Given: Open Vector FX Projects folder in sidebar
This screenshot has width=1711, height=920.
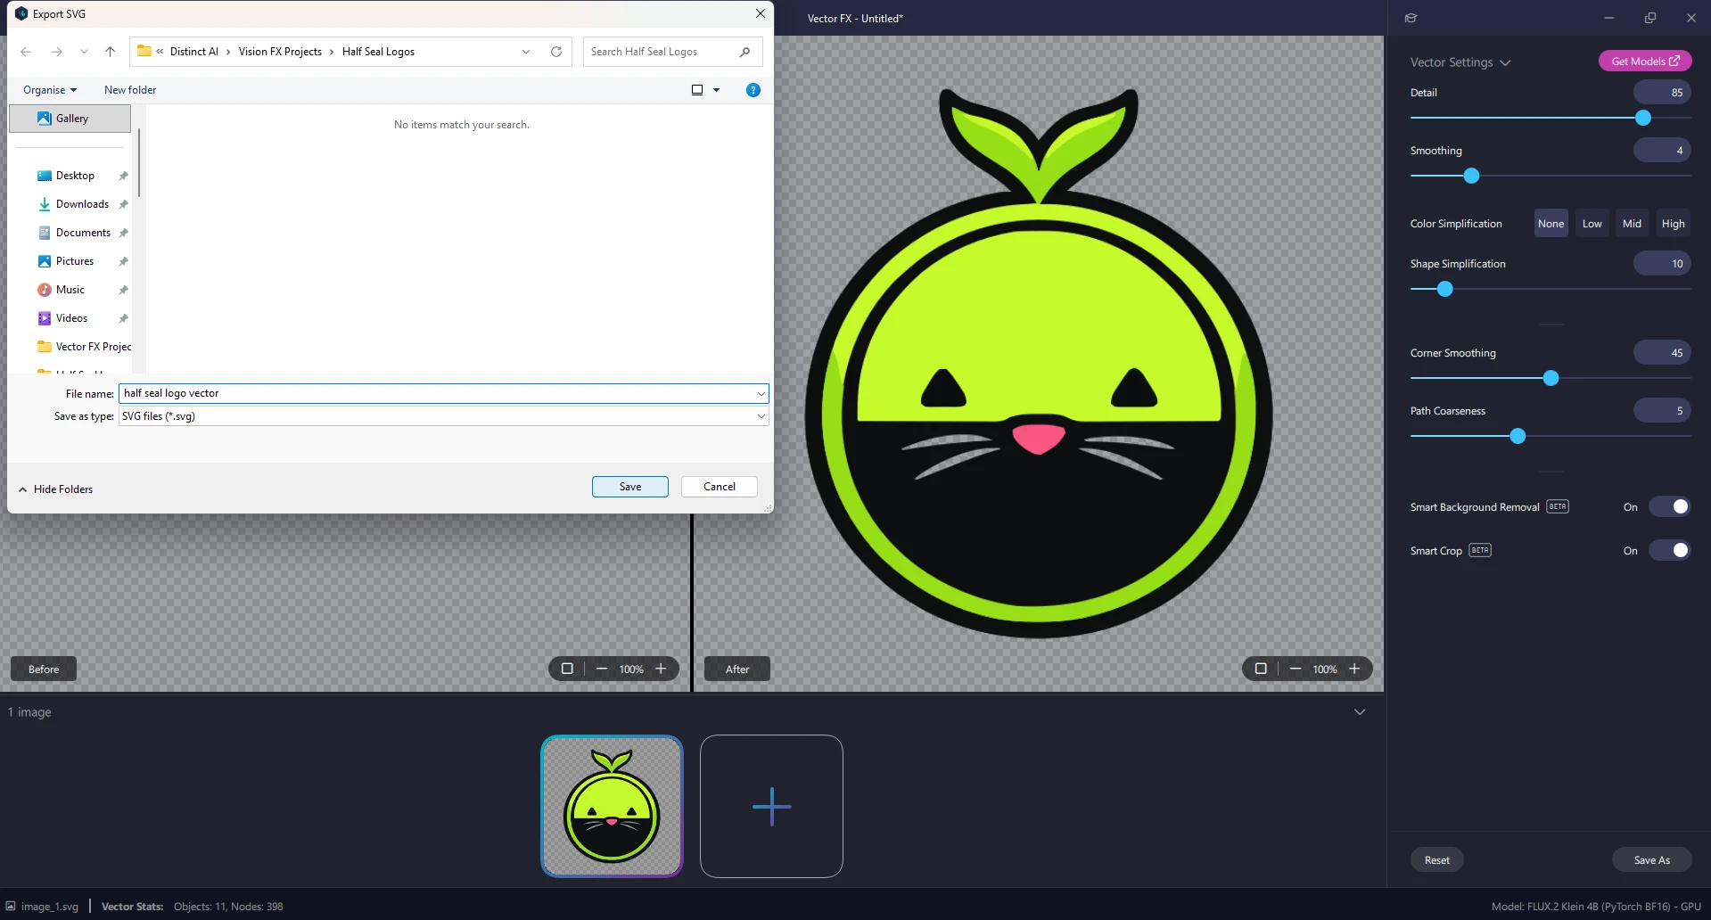Looking at the screenshot, I should pyautogui.click(x=85, y=347).
